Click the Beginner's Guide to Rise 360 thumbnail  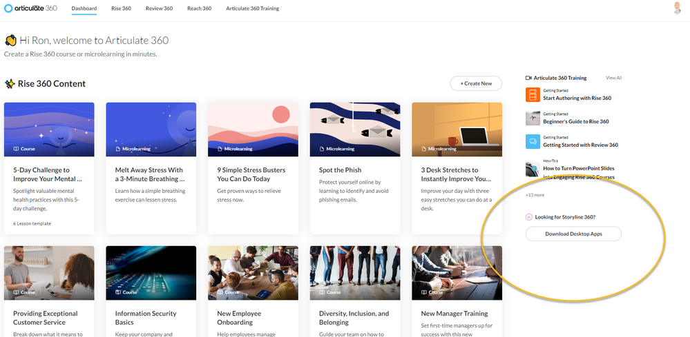[533, 119]
